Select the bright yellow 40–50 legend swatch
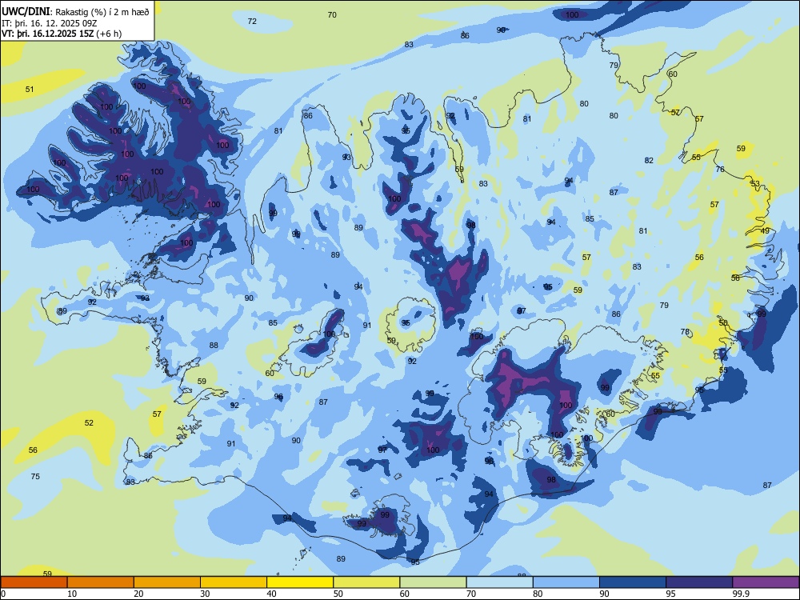 [x=300, y=582]
